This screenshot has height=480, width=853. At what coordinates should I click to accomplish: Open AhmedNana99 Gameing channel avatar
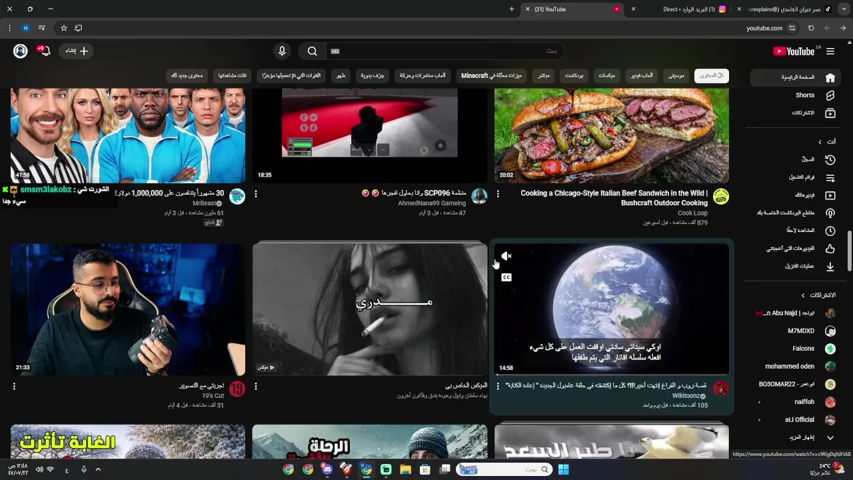(x=479, y=197)
